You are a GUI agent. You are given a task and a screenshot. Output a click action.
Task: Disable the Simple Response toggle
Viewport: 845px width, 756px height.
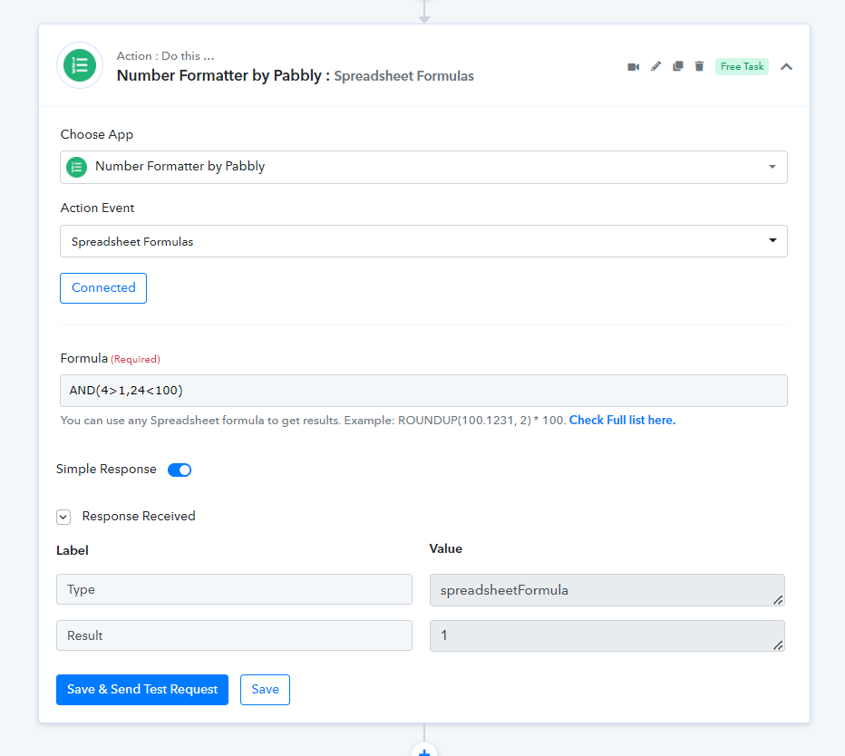(180, 470)
